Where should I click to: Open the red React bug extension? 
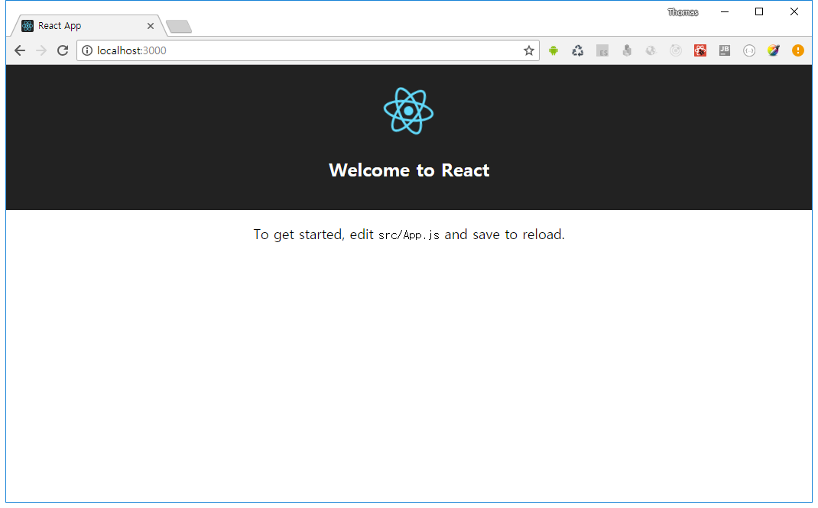click(x=700, y=50)
